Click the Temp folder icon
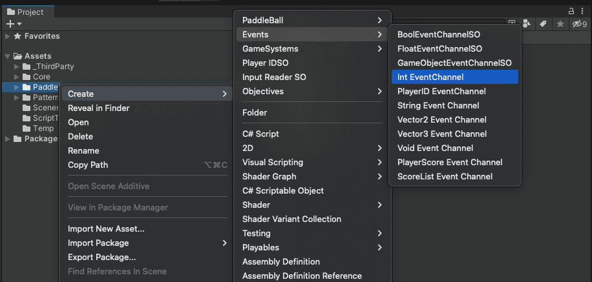Viewport: 592px width, 282px height. coord(26,128)
